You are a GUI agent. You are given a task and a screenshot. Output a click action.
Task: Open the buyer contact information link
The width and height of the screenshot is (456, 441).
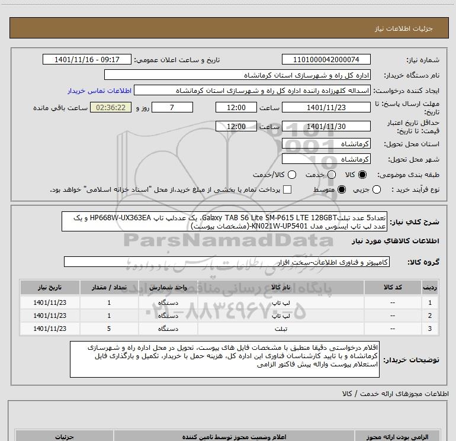(99, 91)
